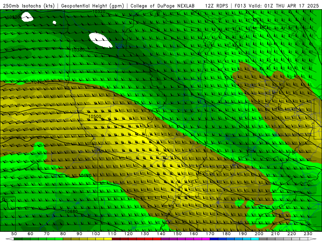Click the 140 value on the color scale
Viewport: 322px width, 241px height.
[161, 234]
